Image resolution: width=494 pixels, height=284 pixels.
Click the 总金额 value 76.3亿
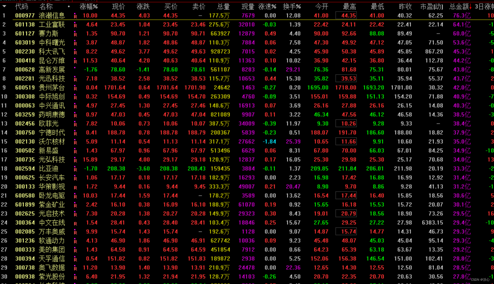462,16
